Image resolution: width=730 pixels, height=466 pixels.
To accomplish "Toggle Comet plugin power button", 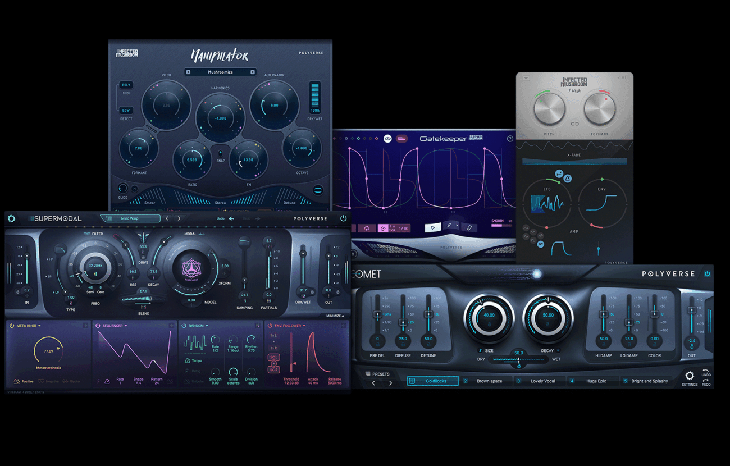I will pos(707,274).
